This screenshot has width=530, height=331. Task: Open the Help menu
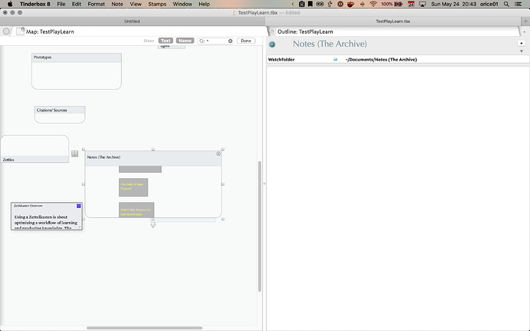click(204, 4)
